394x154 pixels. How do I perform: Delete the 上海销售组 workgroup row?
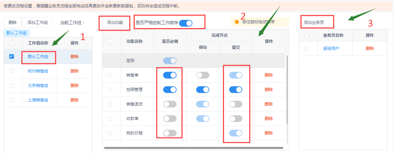pyautogui.click(x=74, y=100)
